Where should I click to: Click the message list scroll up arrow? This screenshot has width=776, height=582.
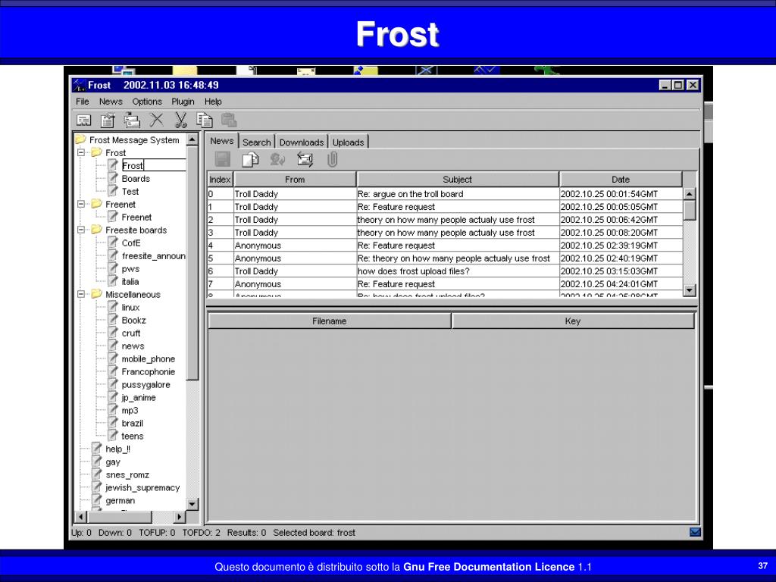pyautogui.click(x=690, y=193)
